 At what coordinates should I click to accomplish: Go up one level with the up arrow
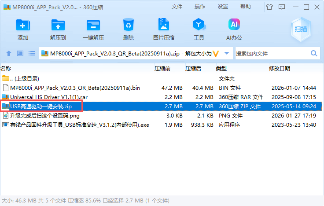tap(9, 54)
